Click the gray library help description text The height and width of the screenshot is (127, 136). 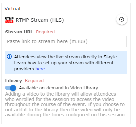click(65, 104)
